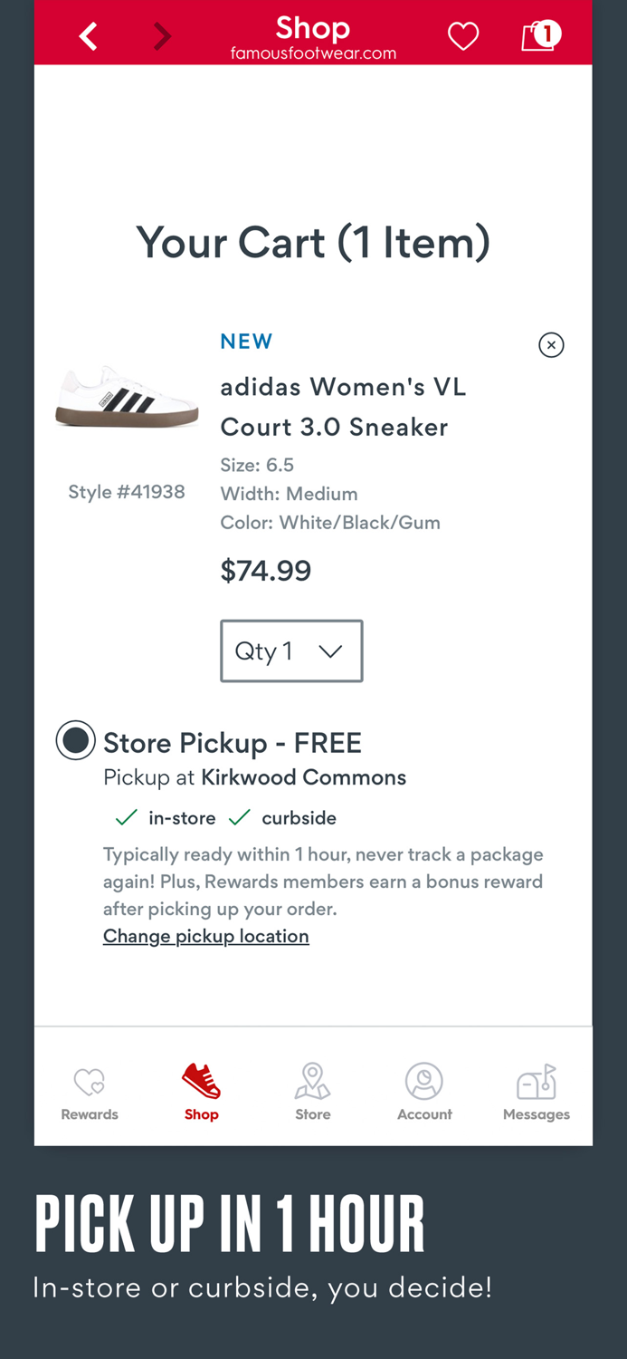Open the Rewards section heart icon
The image size is (627, 1359).
89,1082
